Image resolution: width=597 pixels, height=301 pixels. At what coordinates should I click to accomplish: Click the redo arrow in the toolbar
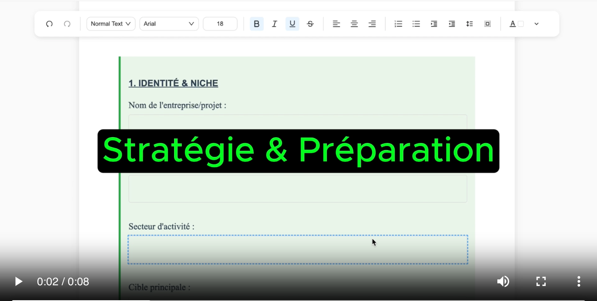point(67,24)
